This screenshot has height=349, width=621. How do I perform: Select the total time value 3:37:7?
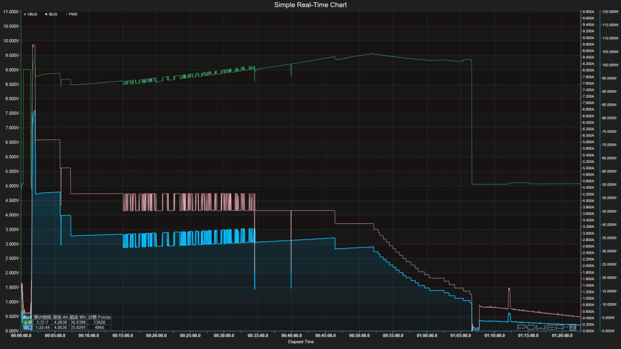pos(43,322)
